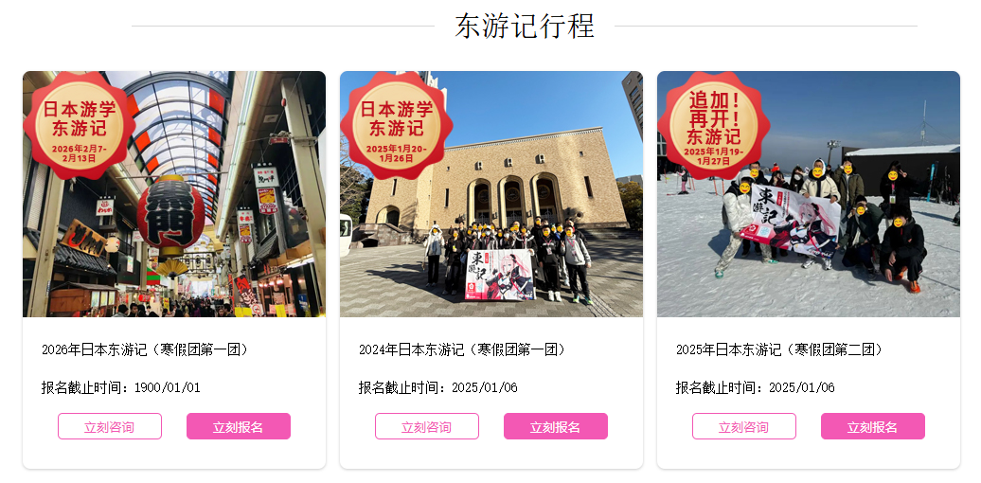This screenshot has width=981, height=483.
Task: Click 立刻咨询 for the 2026 trip
Action: (x=110, y=427)
